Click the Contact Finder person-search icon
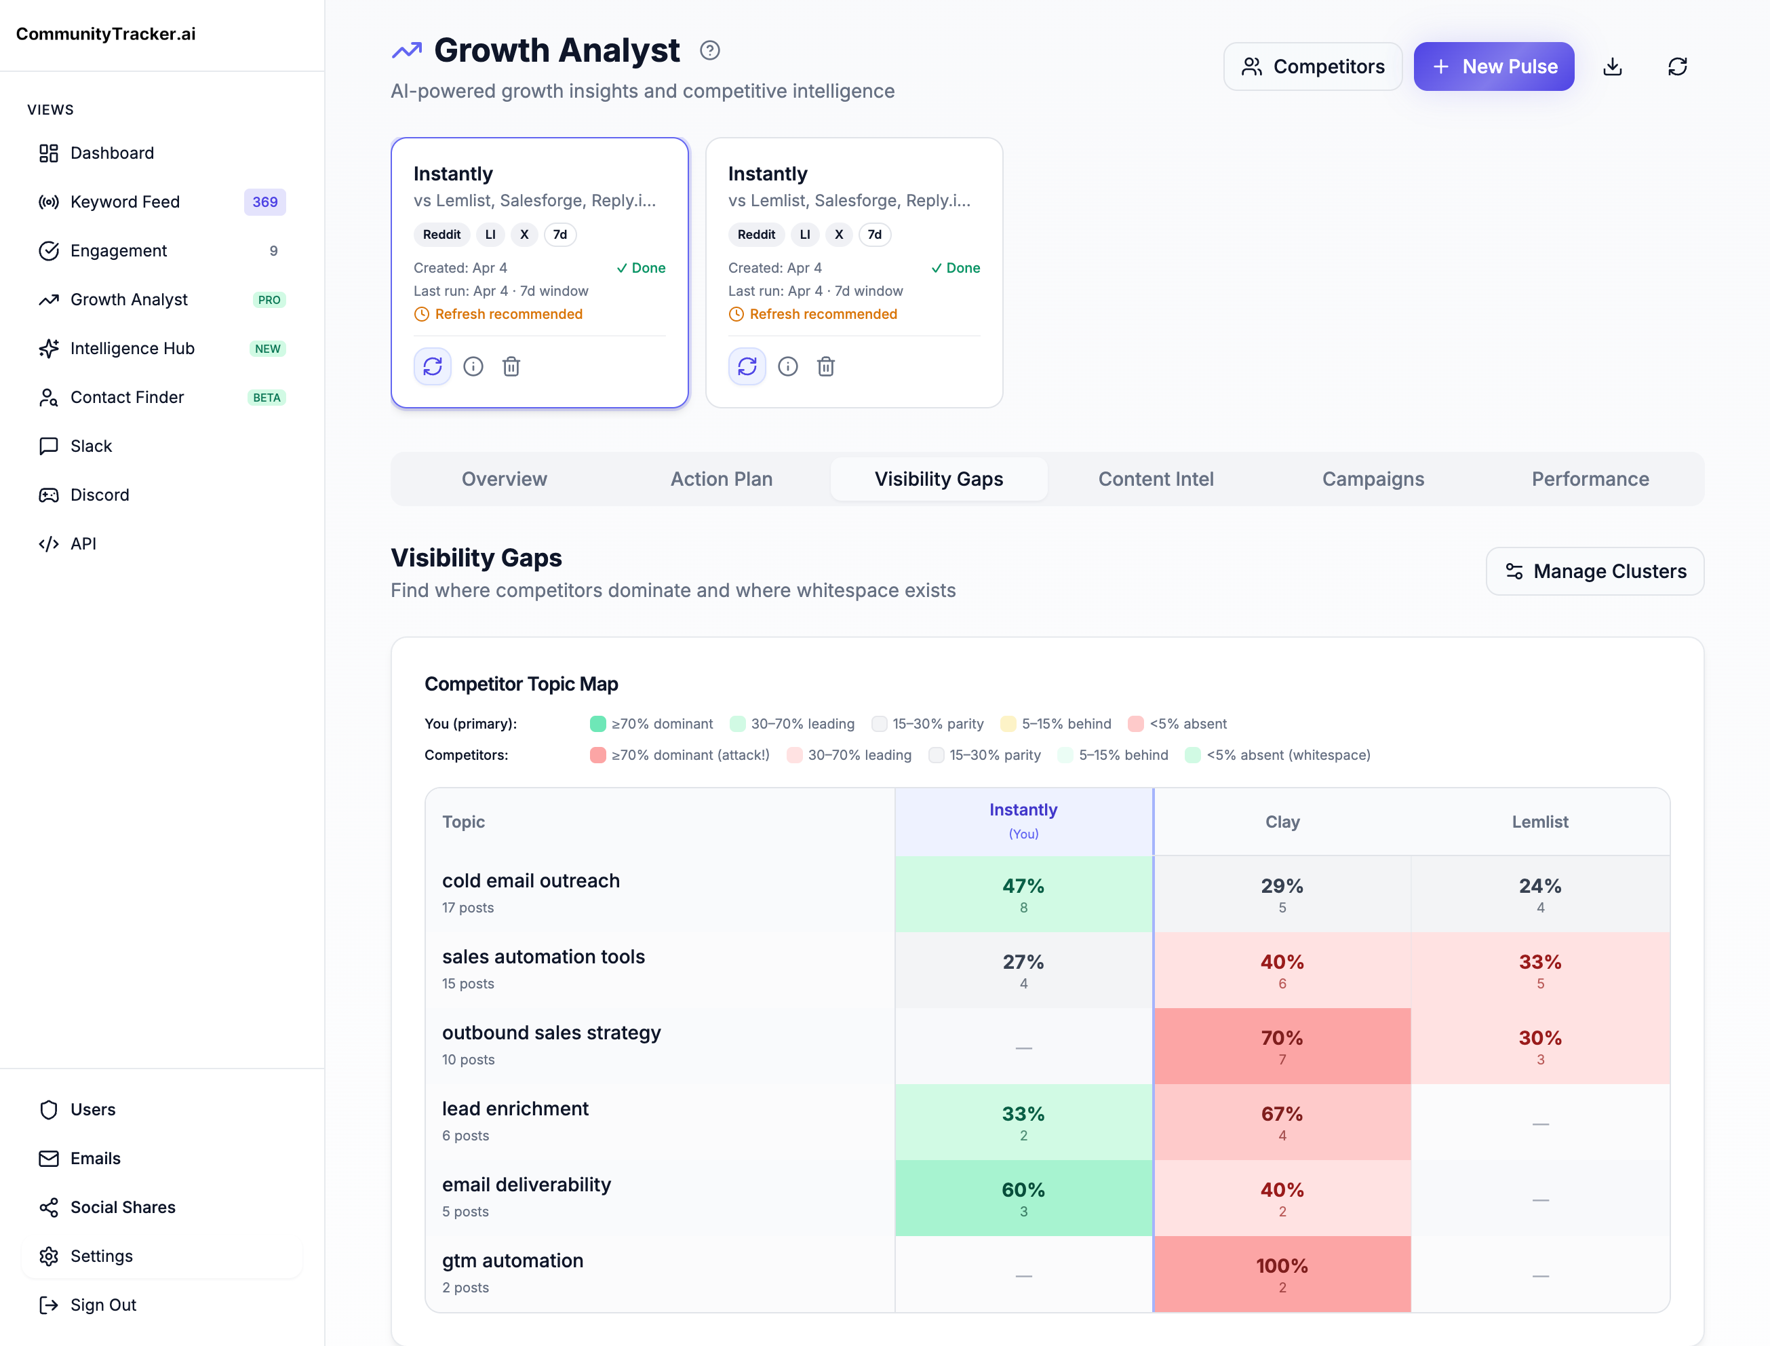The height and width of the screenshot is (1346, 1770). click(49, 398)
